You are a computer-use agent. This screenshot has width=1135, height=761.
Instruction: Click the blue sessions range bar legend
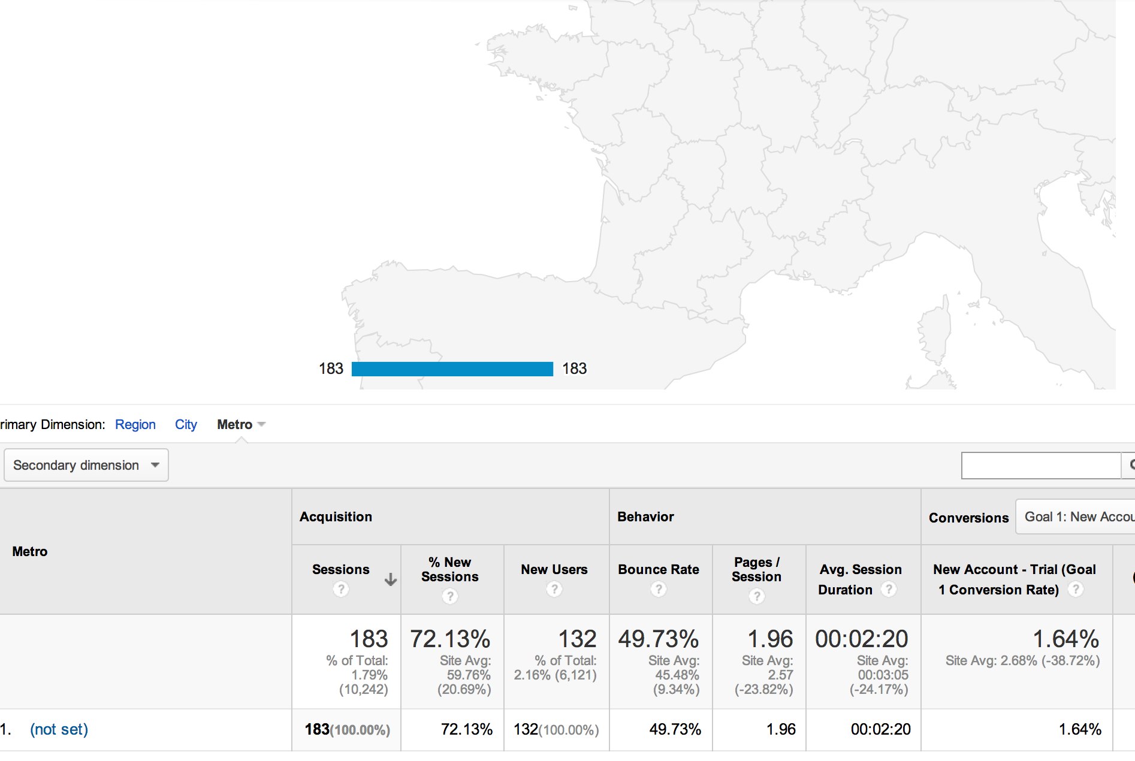pyautogui.click(x=452, y=369)
